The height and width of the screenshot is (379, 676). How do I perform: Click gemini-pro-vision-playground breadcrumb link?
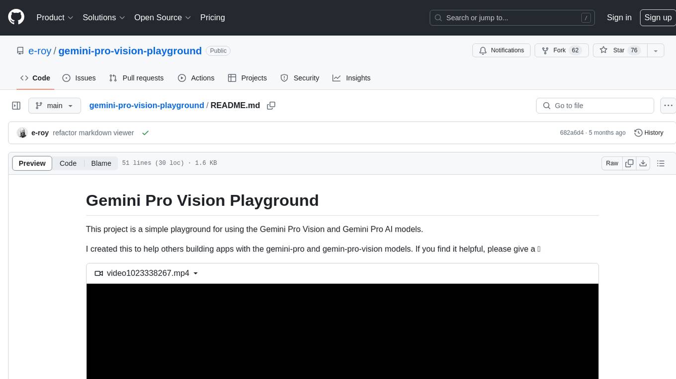tap(147, 105)
